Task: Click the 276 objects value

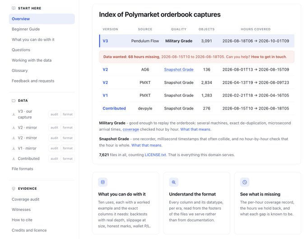Action: 207,108
